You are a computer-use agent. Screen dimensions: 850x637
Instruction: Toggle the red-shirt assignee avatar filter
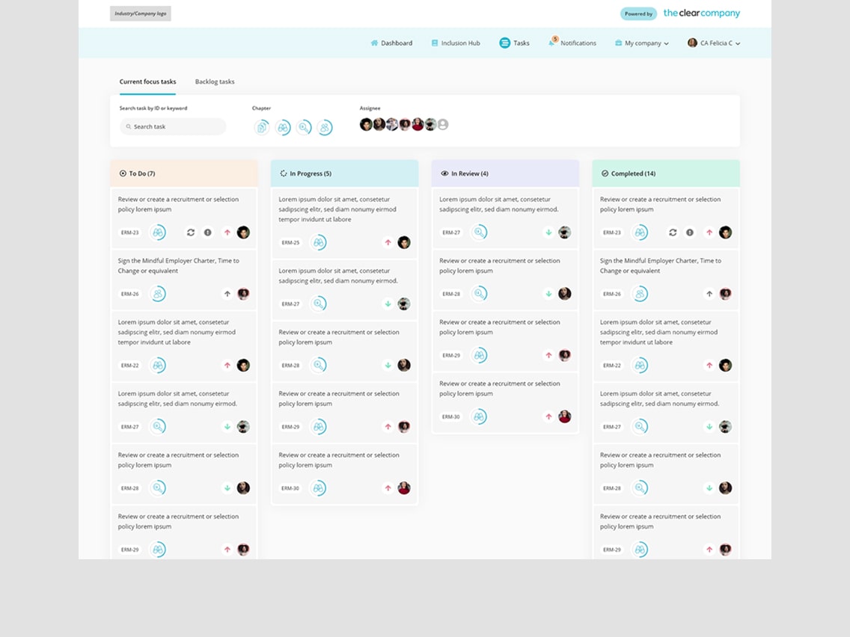[x=418, y=125]
